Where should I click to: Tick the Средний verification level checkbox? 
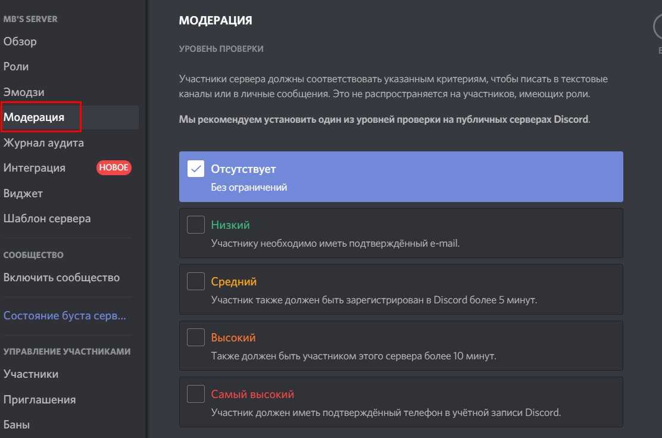click(196, 281)
